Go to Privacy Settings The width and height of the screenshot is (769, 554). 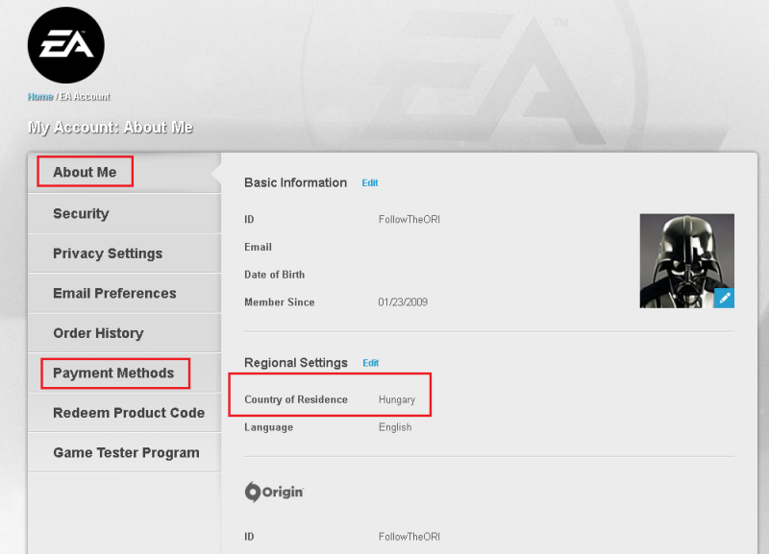point(108,253)
